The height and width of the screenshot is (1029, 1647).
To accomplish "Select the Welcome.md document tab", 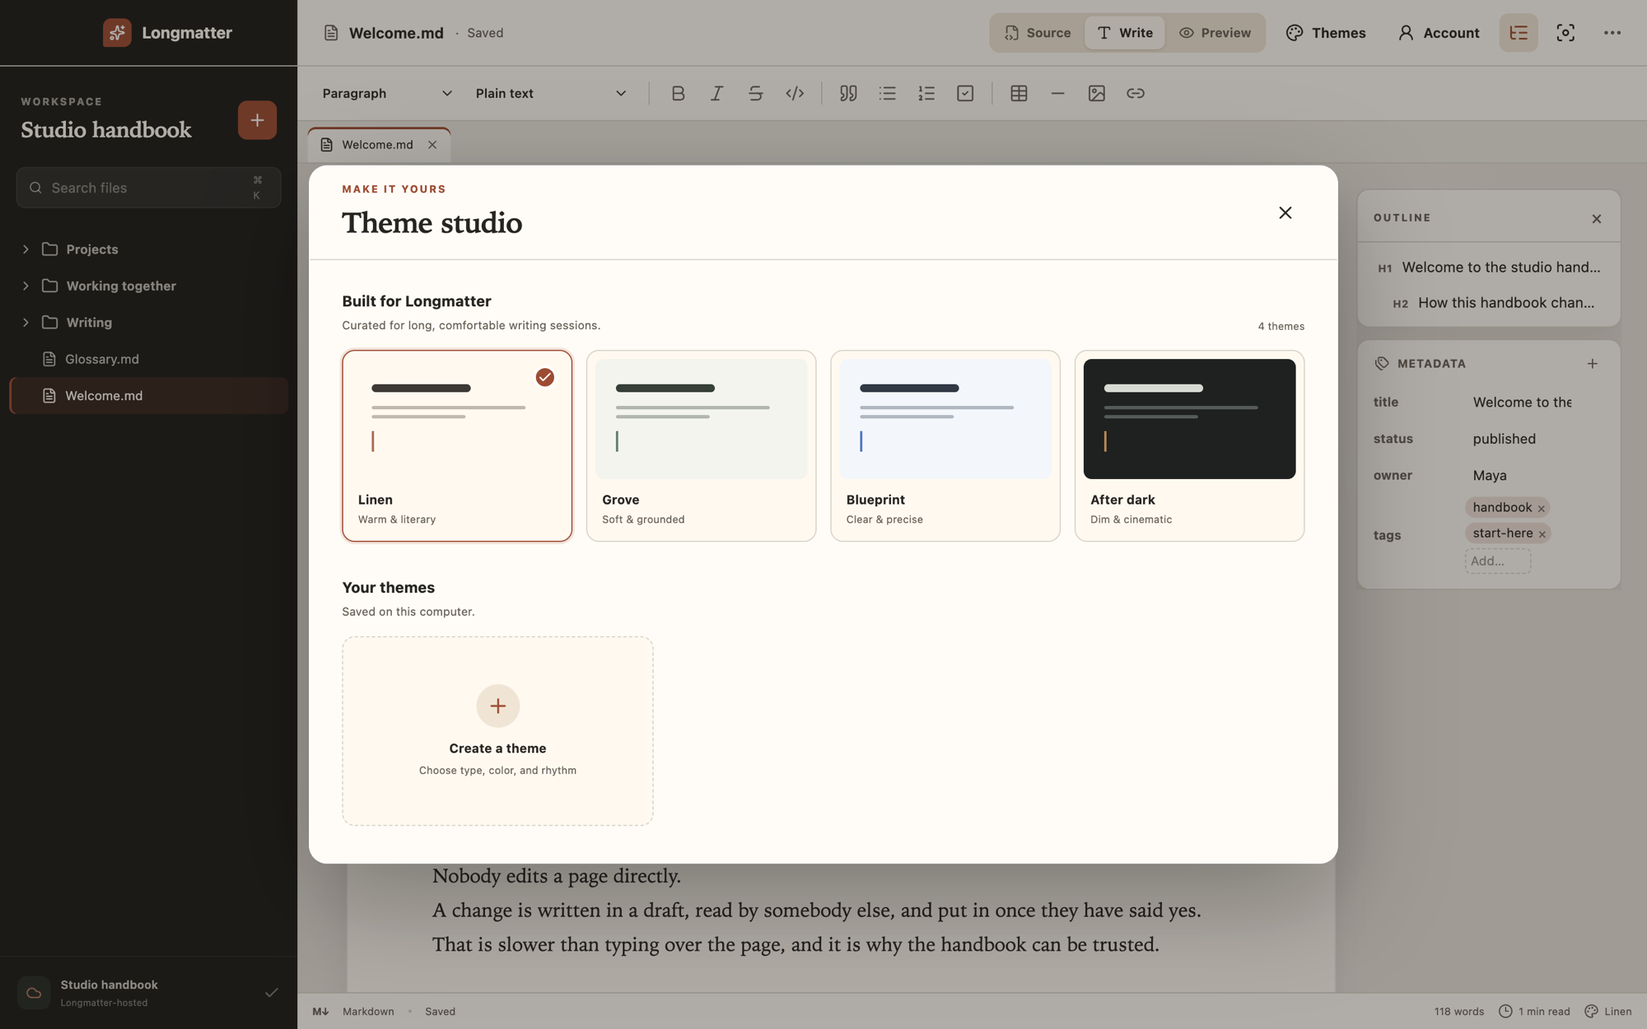I will (378, 145).
